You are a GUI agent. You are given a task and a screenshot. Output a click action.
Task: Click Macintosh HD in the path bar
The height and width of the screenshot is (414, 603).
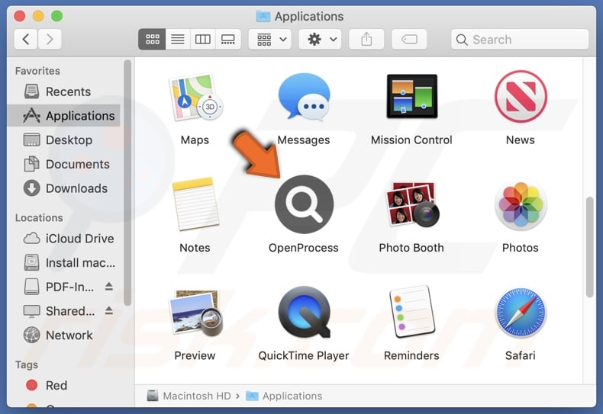(189, 396)
